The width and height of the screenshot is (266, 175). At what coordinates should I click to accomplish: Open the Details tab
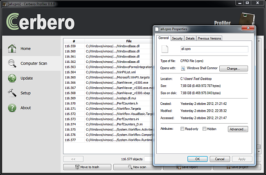190,38
